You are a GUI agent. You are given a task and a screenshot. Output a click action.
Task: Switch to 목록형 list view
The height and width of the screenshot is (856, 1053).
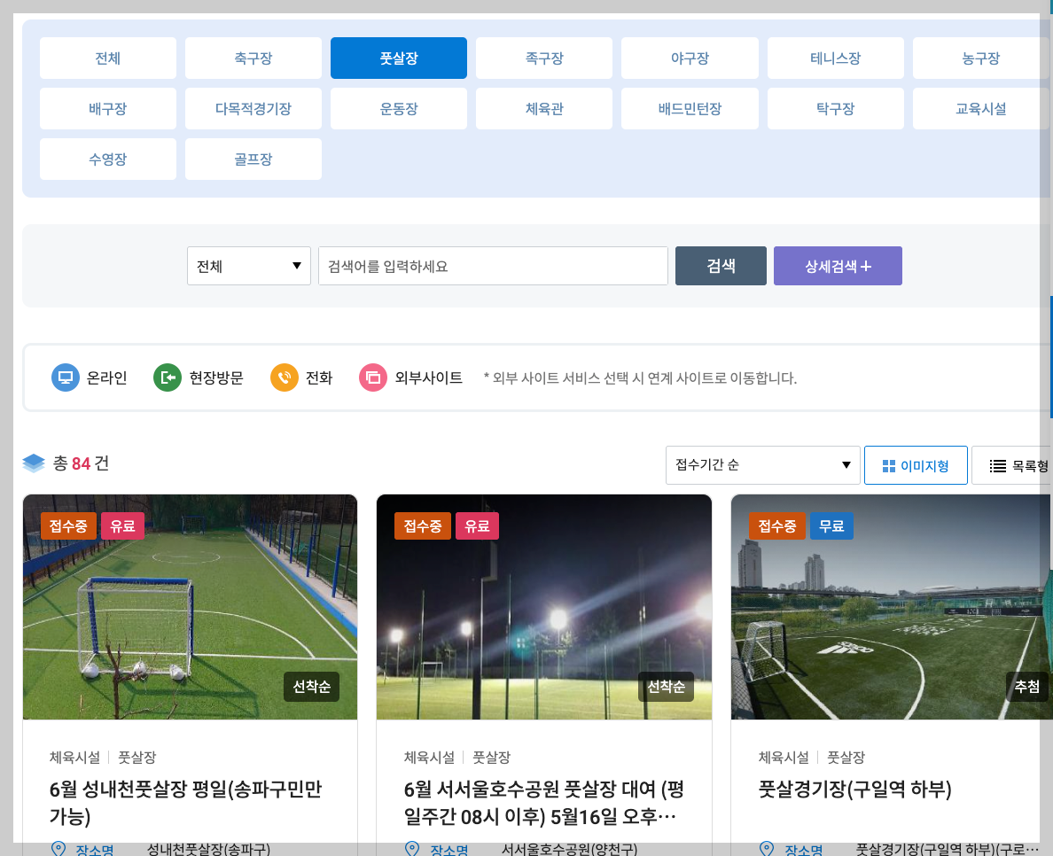(x=1012, y=465)
